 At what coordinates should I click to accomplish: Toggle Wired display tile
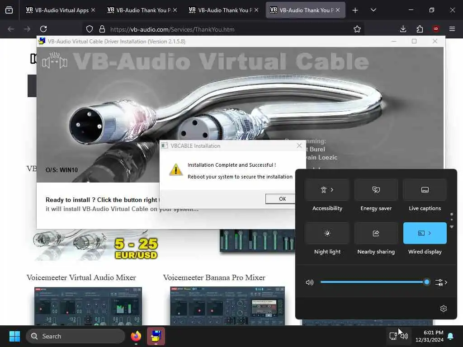(425, 233)
